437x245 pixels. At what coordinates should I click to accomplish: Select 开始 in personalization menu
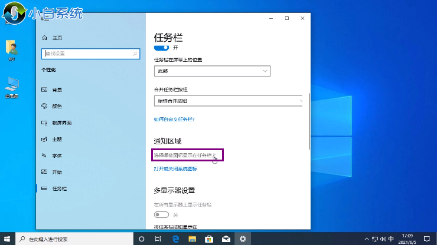(x=57, y=172)
